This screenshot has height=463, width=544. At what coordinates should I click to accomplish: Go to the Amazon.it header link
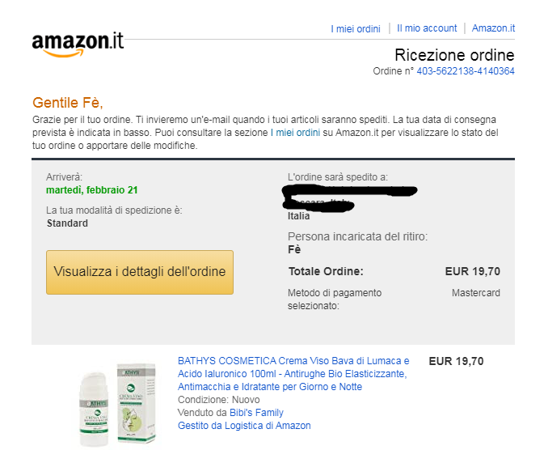[x=493, y=28]
